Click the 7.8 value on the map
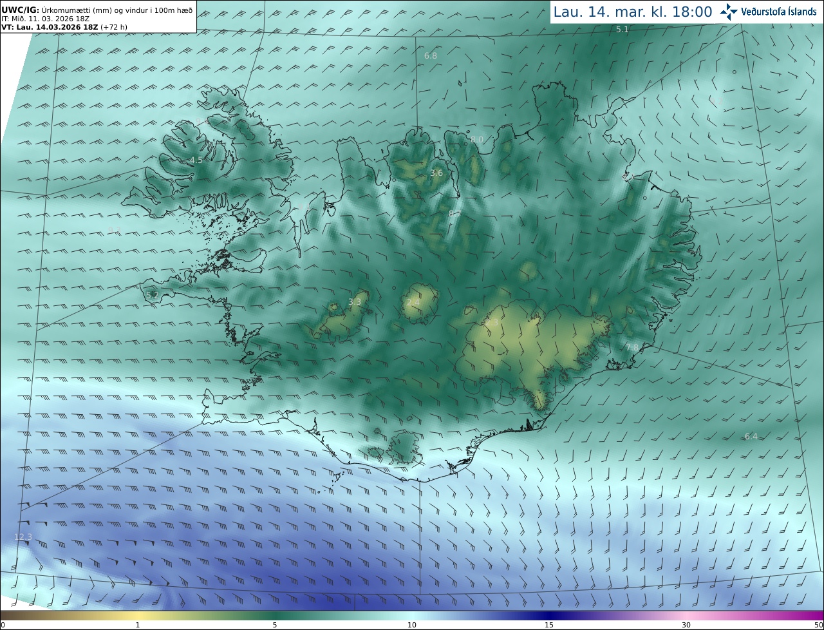The width and height of the screenshot is (824, 630). pyautogui.click(x=632, y=348)
